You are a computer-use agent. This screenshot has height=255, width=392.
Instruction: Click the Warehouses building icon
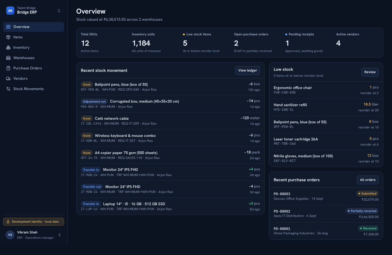[8, 58]
